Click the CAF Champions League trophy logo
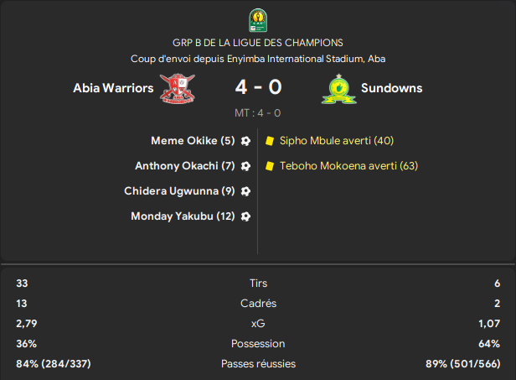Image resolution: width=516 pixels, height=380 pixels. [258, 20]
